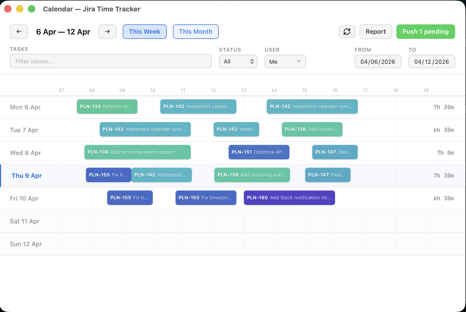Open the Report button
The image size is (466, 312).
coord(376,32)
